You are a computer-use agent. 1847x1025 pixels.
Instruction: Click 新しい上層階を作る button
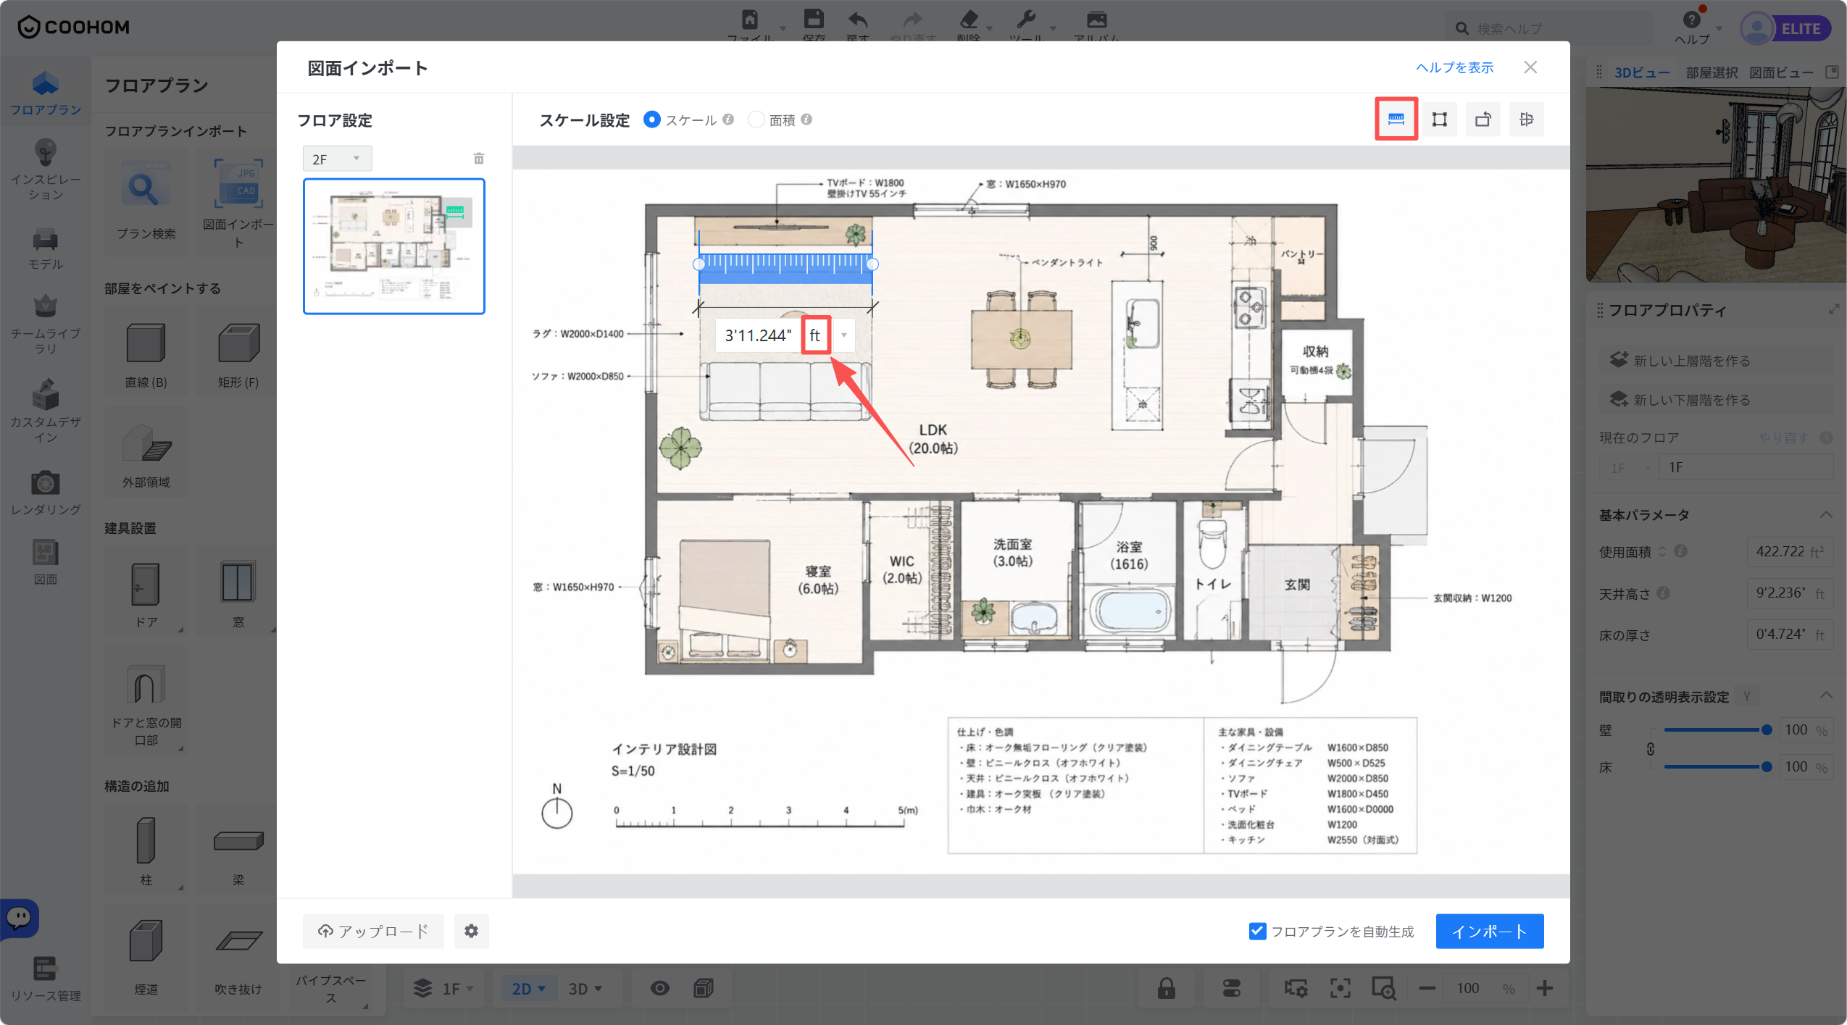coord(1715,361)
